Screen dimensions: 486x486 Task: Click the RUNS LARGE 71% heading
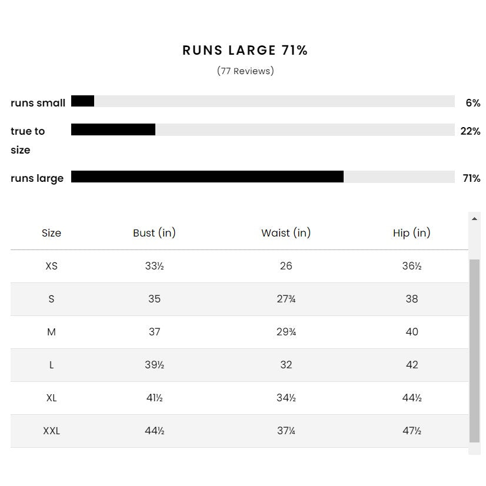245,51
